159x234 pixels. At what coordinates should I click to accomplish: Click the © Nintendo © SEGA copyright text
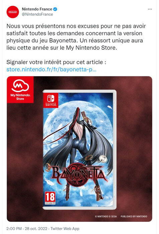click(x=106, y=216)
